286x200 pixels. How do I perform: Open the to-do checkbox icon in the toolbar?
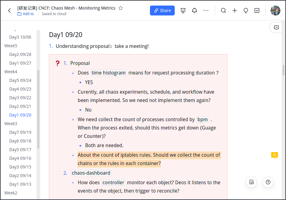click(257, 10)
